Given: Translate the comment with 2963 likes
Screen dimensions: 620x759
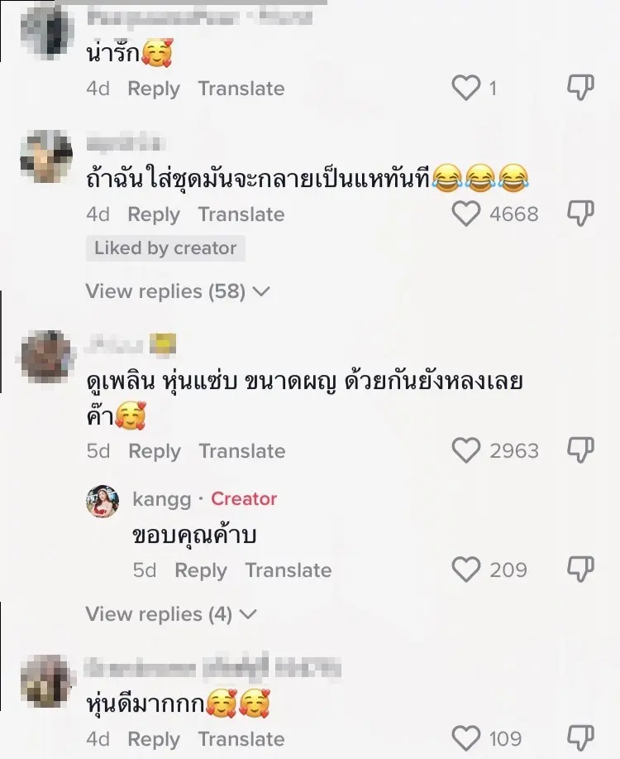Looking at the screenshot, I should [241, 451].
